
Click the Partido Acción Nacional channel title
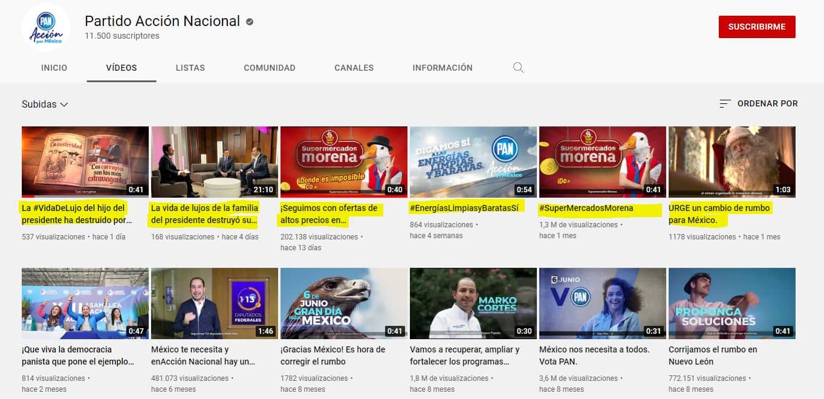point(163,21)
